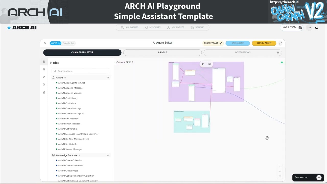This screenshot has height=184, width=327.
Task: Click the Search nodes input field
Action: click(x=81, y=71)
